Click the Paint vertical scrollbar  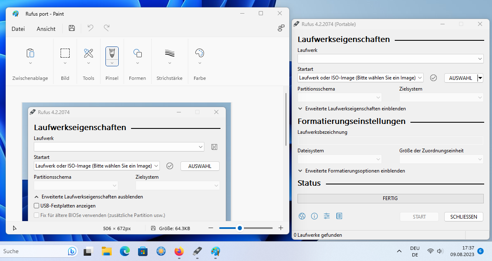pos(286,119)
